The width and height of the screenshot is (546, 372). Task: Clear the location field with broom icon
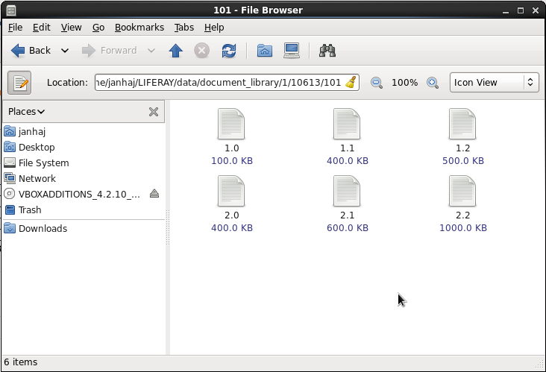coord(351,83)
